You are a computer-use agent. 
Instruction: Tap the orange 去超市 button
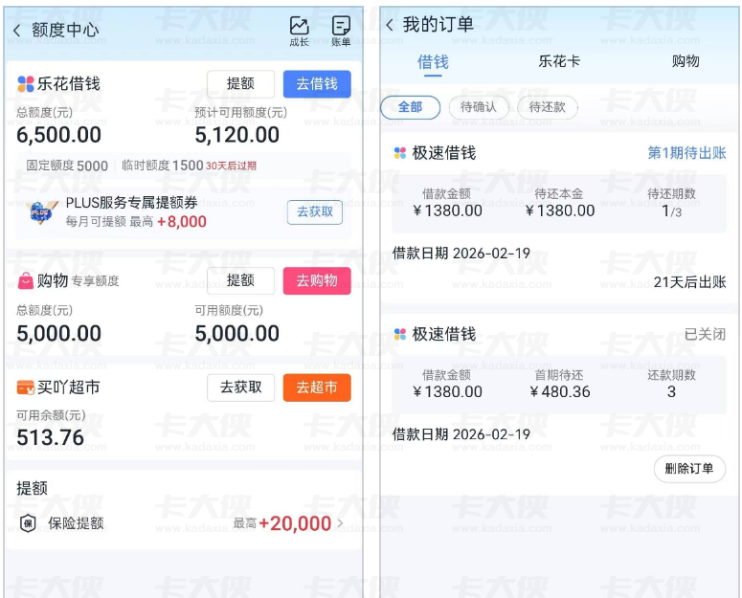(317, 388)
